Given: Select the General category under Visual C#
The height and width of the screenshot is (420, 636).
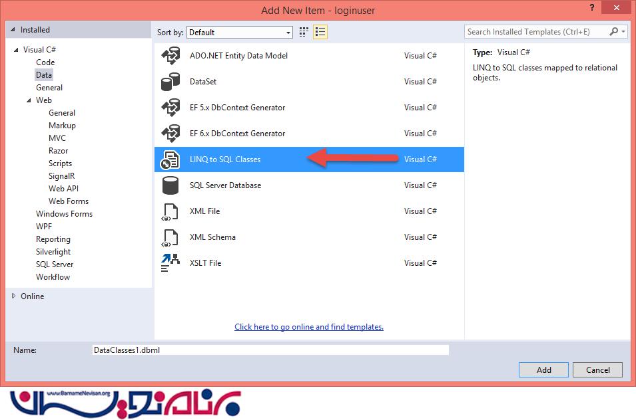Looking at the screenshot, I should (49, 88).
